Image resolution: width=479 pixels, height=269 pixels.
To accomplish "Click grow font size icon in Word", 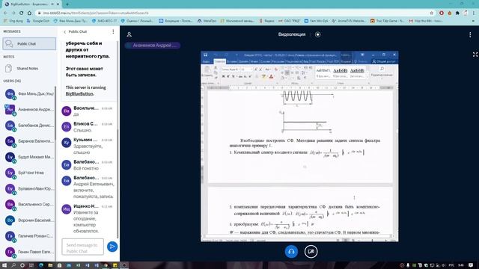I will (x=256, y=69).
